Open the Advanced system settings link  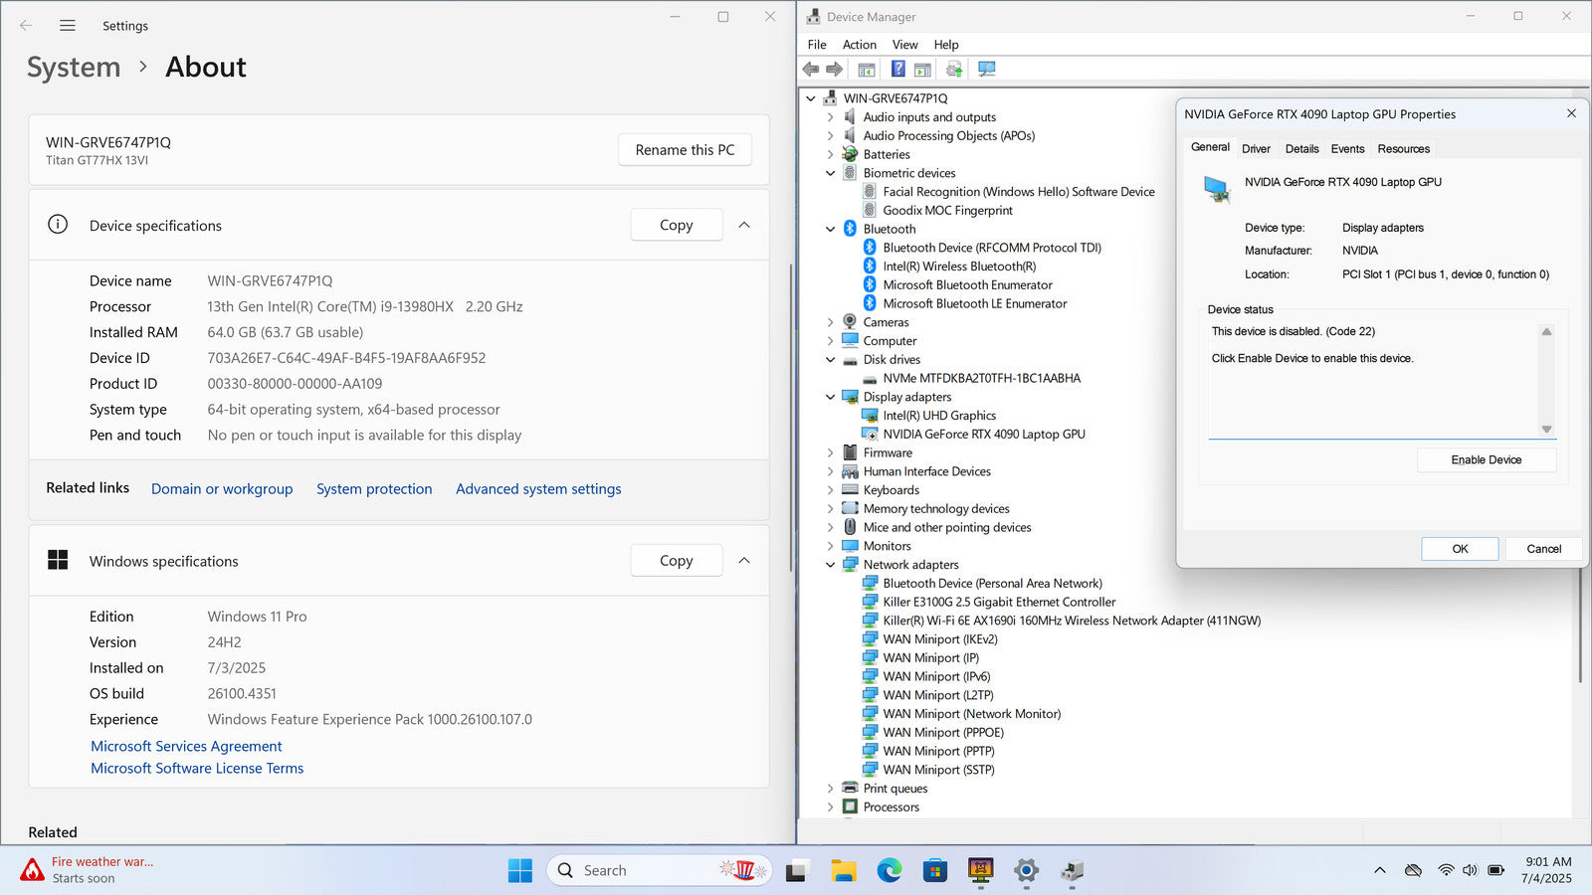[x=538, y=489]
